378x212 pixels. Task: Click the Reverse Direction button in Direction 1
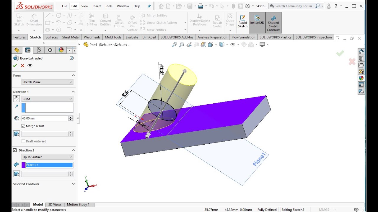click(16, 99)
